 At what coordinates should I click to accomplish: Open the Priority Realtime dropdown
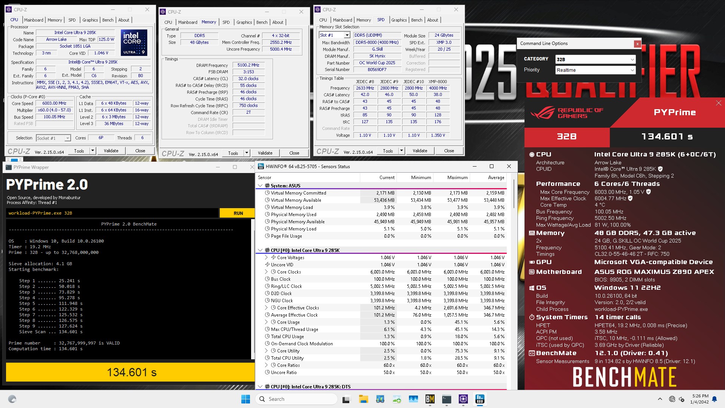[x=595, y=70]
